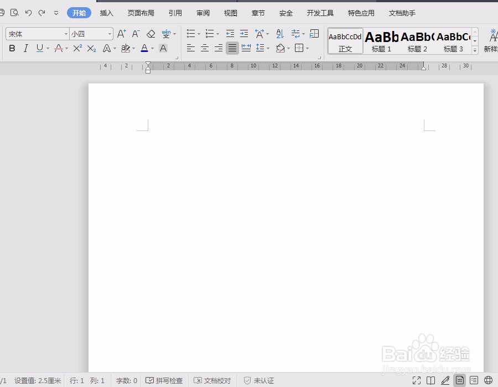
Task: Expand the numbered list dropdown arrow
Action: coord(217,34)
